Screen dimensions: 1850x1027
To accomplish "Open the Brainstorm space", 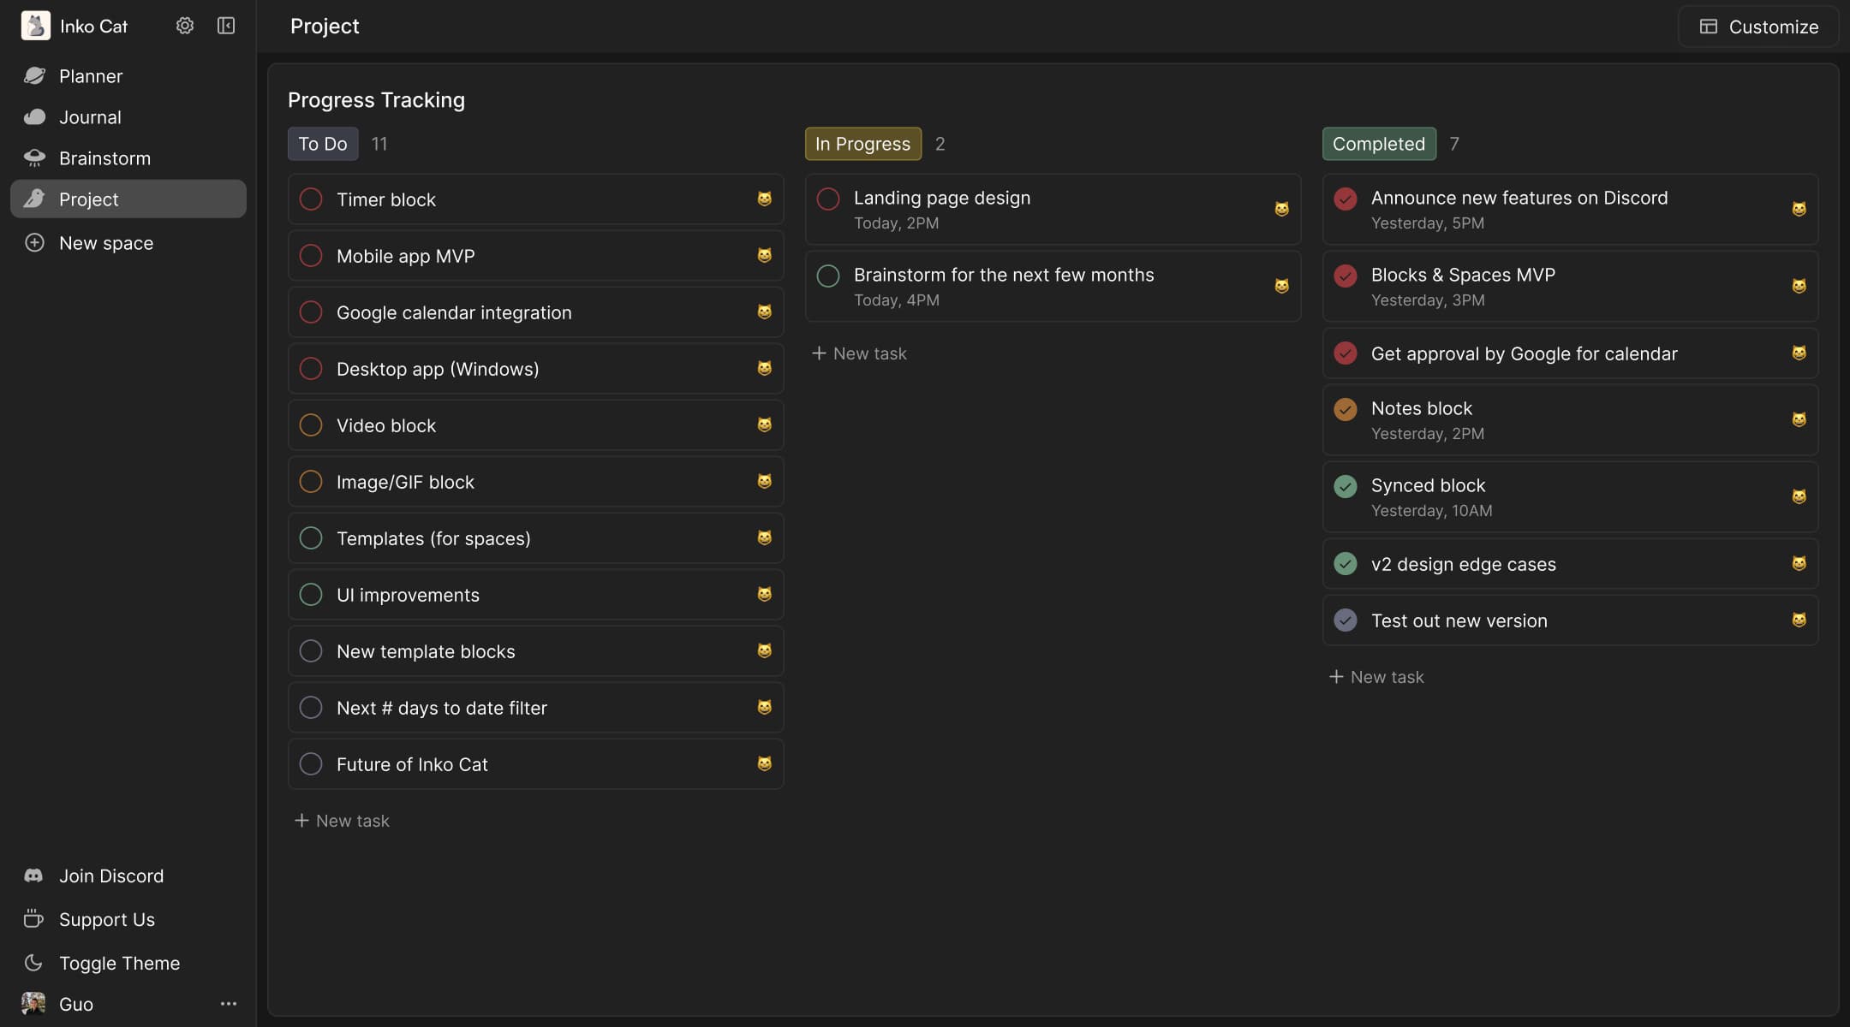I will click(x=104, y=158).
